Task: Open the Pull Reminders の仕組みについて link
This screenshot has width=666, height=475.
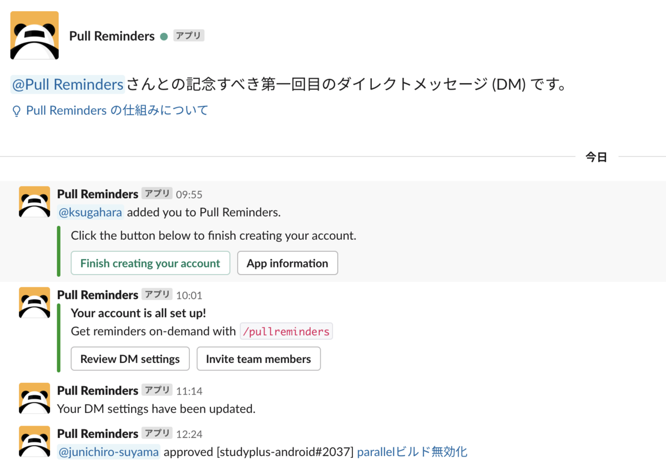Action: coord(117,110)
